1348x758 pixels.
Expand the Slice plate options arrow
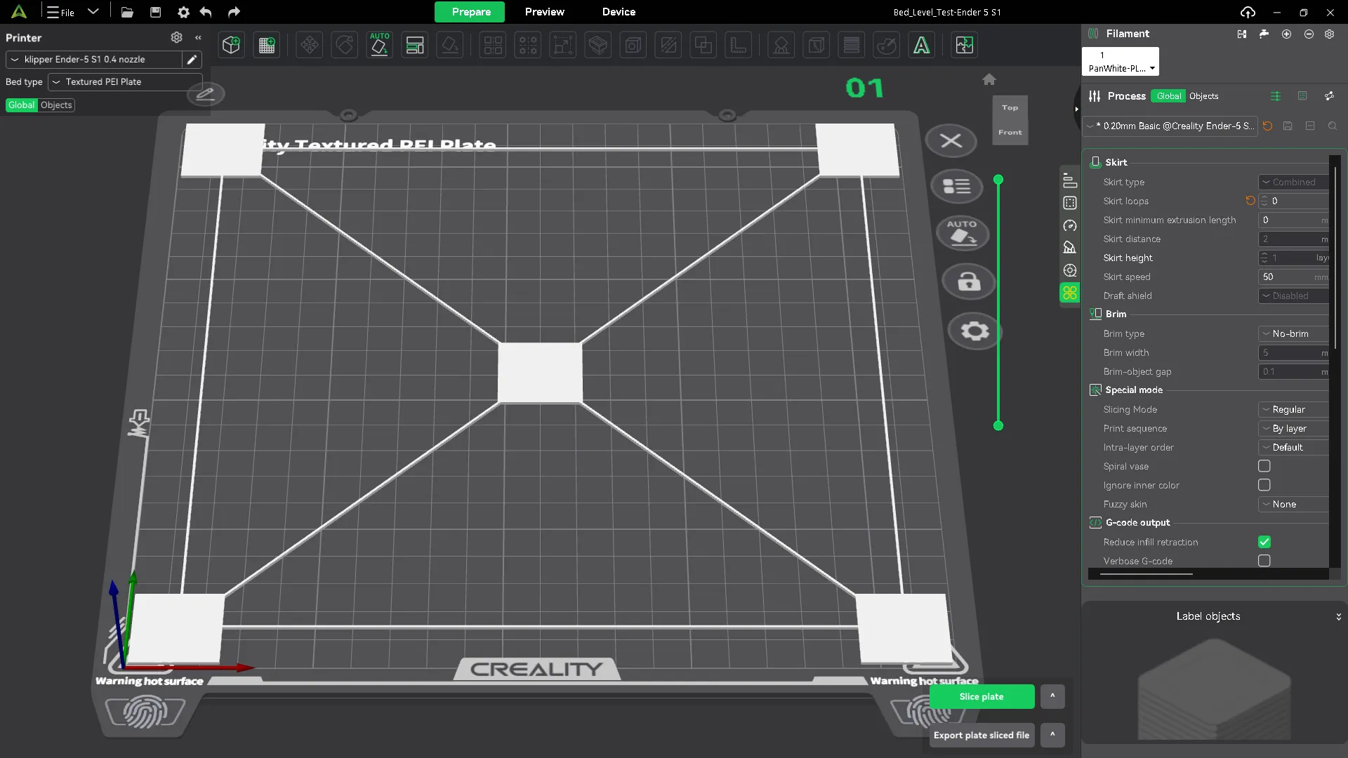click(x=1052, y=697)
